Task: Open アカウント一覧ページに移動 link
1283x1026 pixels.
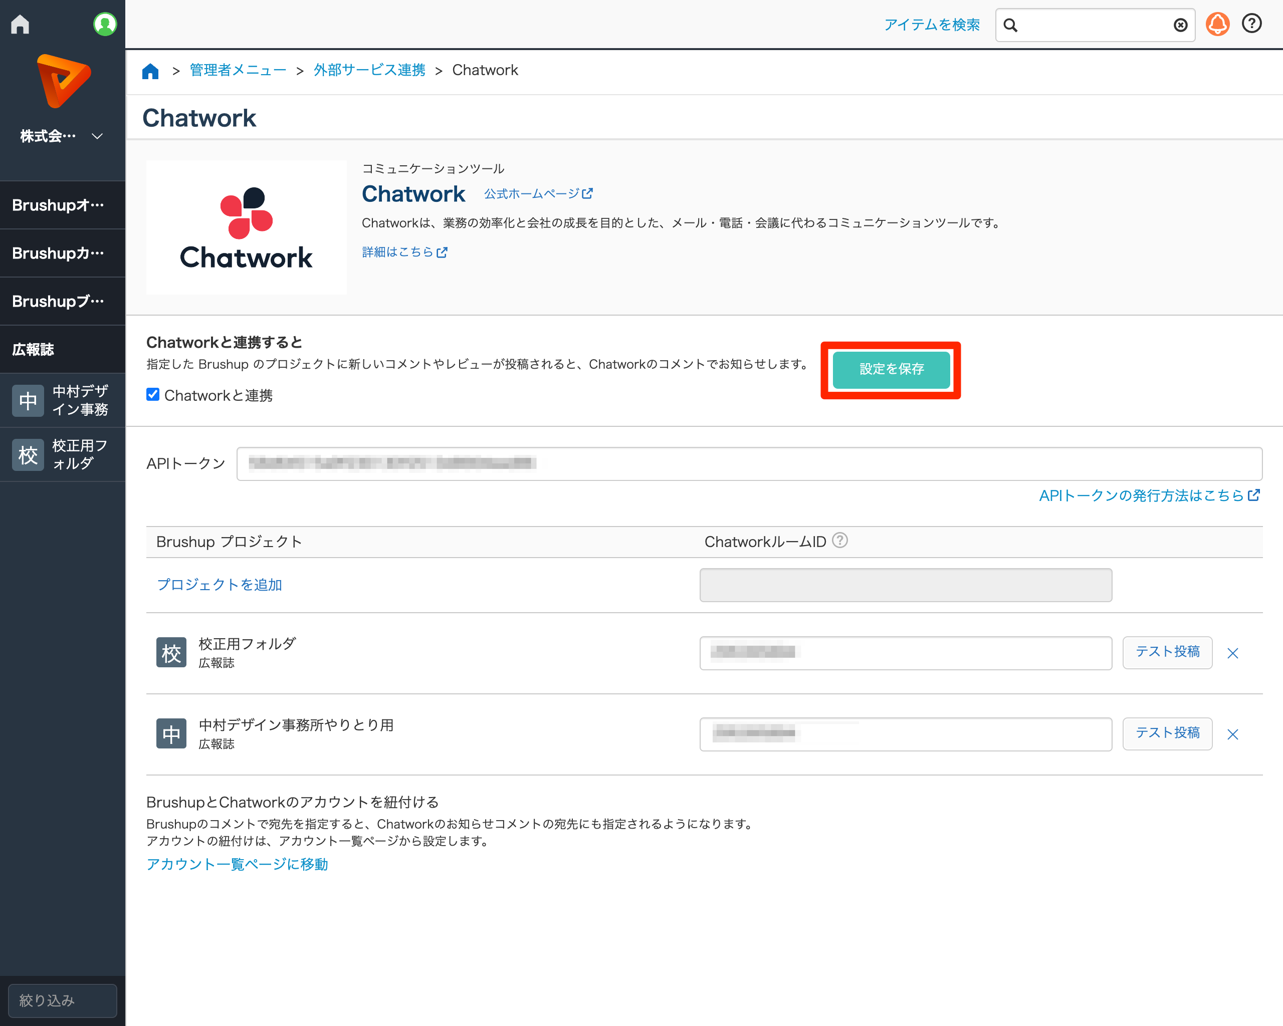Action: 238,864
